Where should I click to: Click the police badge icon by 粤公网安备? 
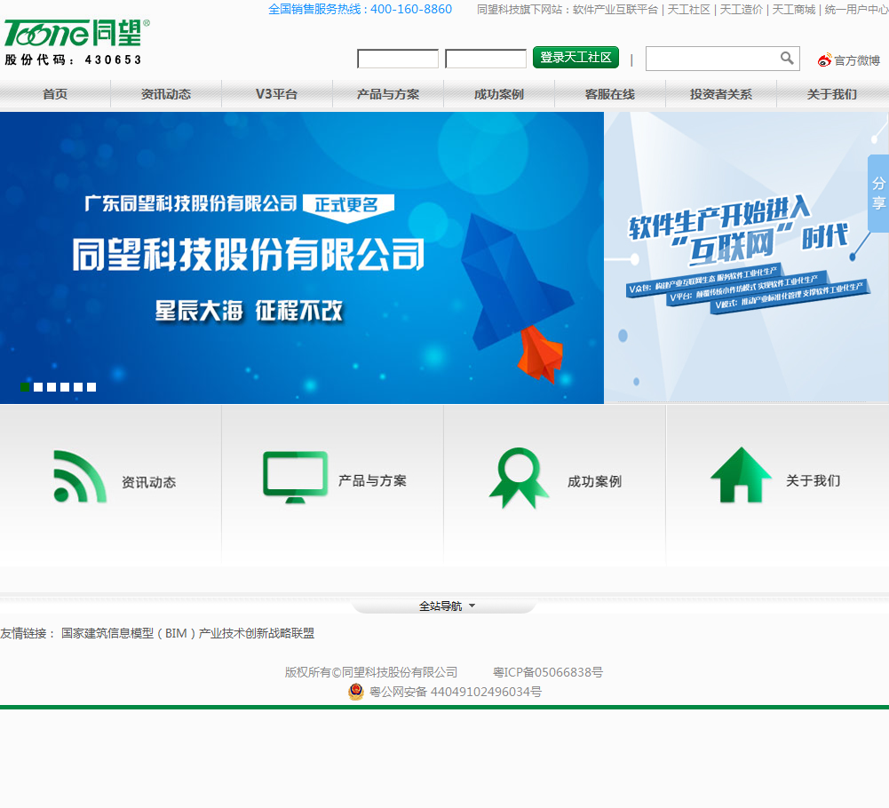coord(356,692)
